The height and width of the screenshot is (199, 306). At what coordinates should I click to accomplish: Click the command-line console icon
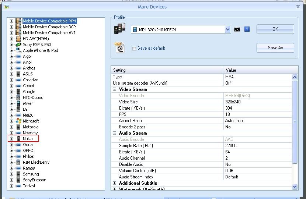(x=237, y=29)
